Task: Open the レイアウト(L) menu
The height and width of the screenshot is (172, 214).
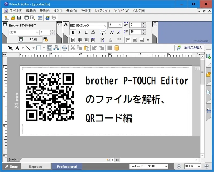Action: [x=102, y=11]
